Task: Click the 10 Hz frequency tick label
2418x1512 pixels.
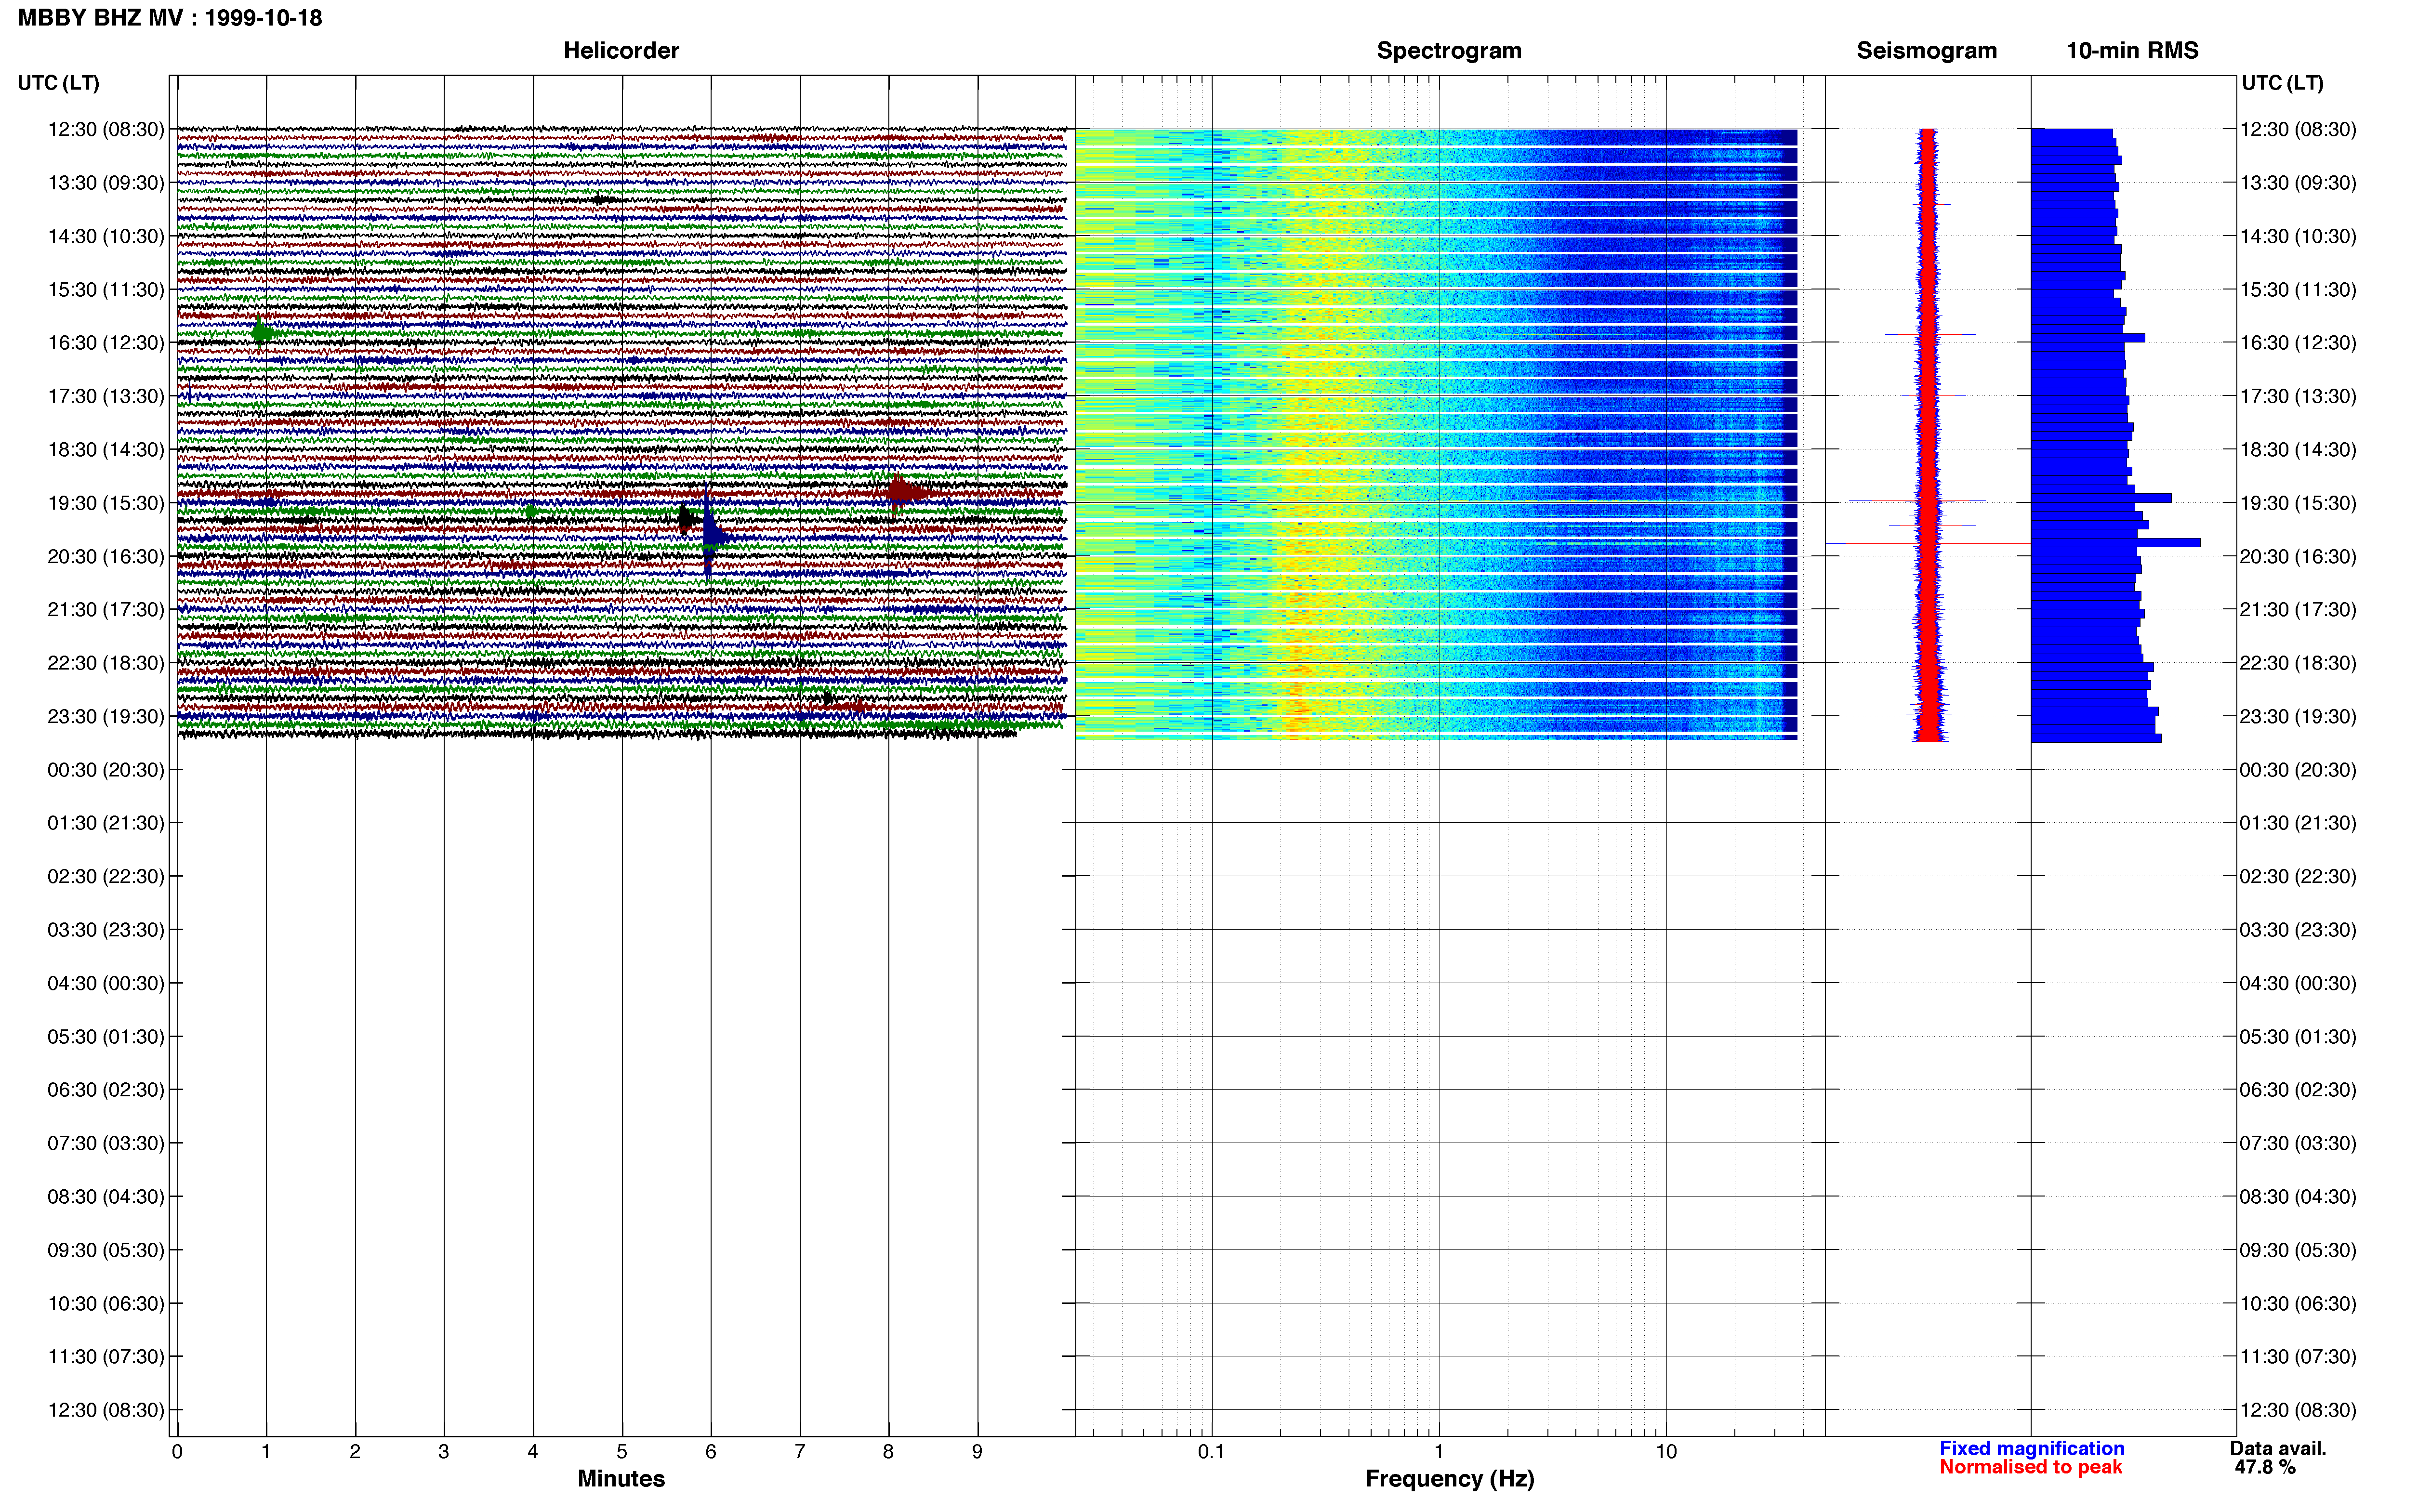Action: (x=1666, y=1451)
